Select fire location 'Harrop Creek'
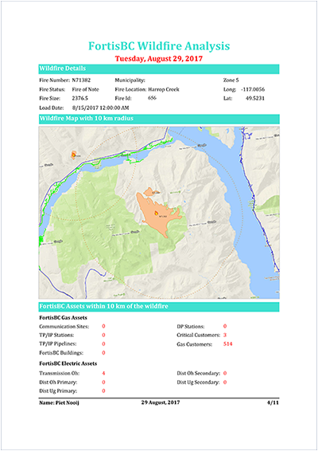The image size is (318, 451). (x=164, y=89)
